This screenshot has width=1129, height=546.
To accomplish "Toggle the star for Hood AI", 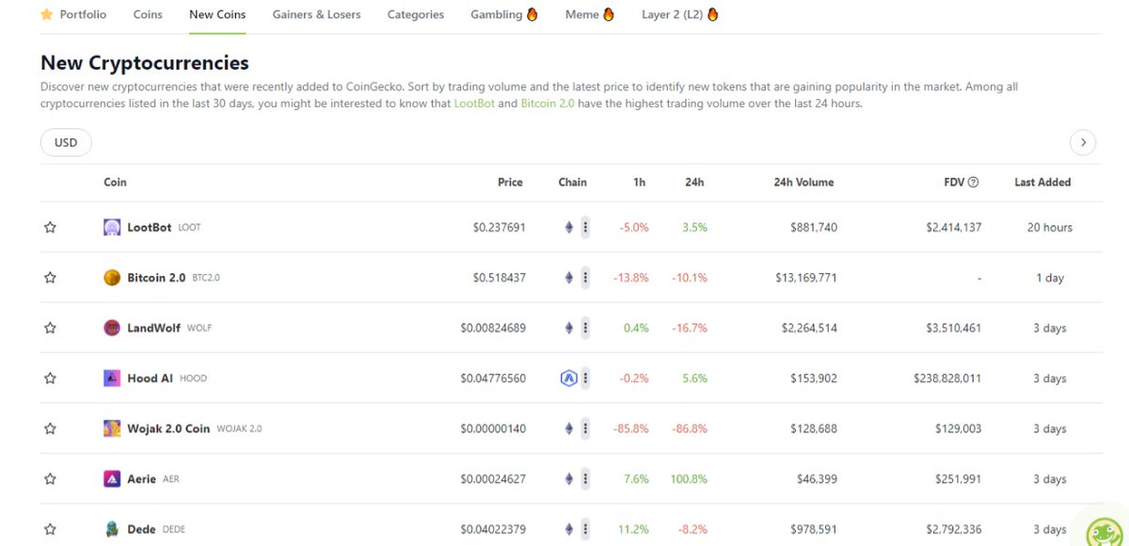I will click(50, 378).
